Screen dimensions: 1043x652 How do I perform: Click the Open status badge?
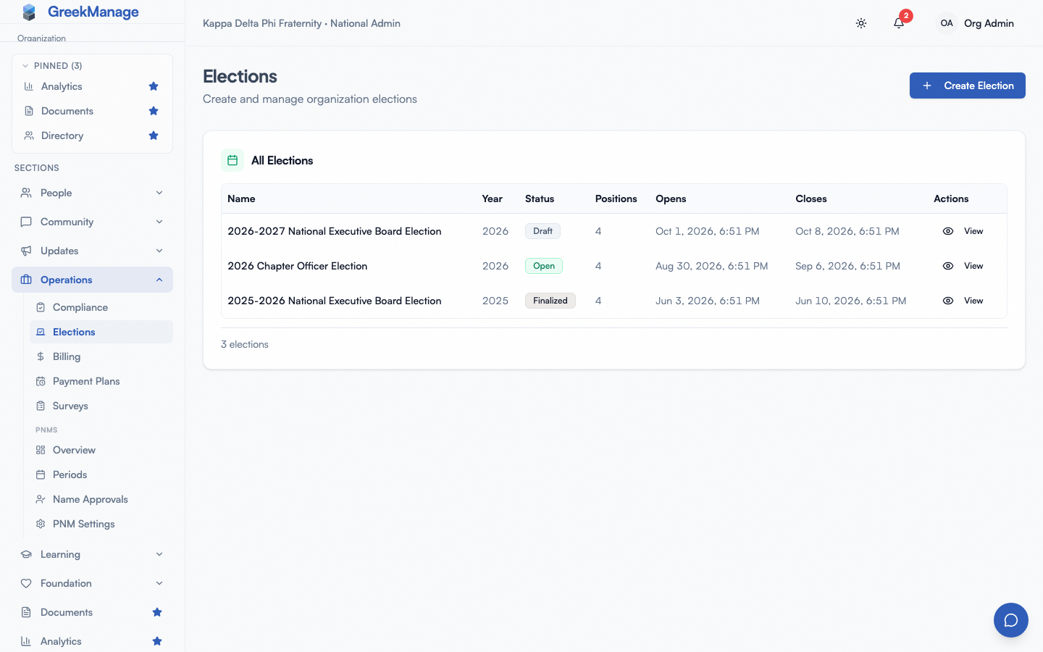coord(544,266)
